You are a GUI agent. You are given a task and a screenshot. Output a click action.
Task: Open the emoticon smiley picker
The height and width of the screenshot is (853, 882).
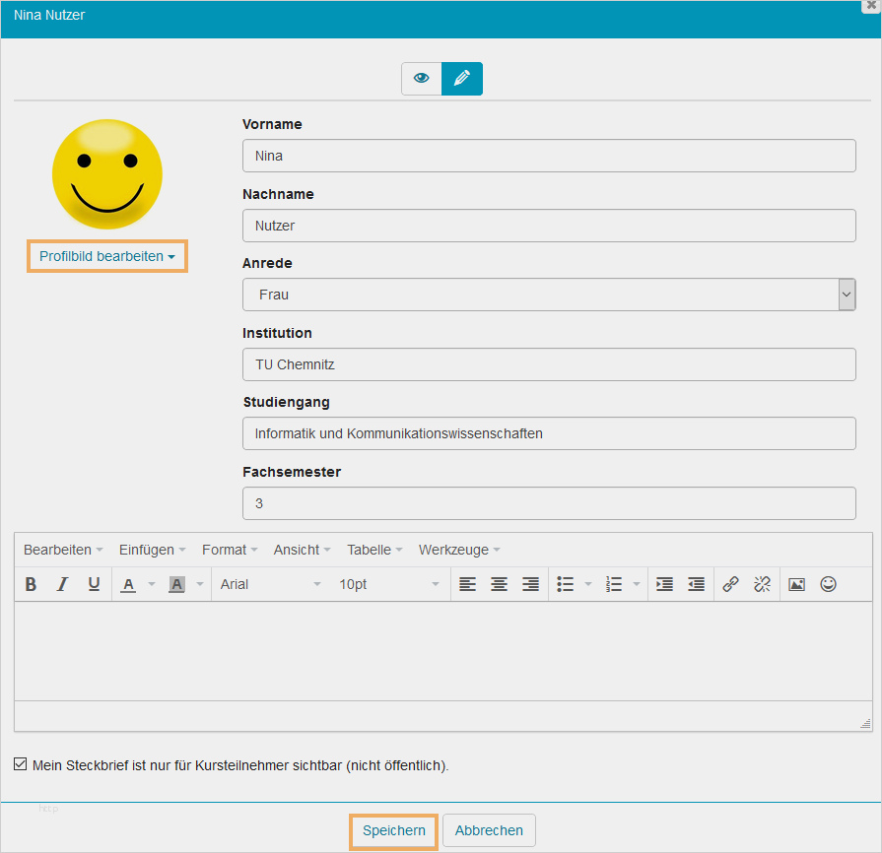pos(829,584)
